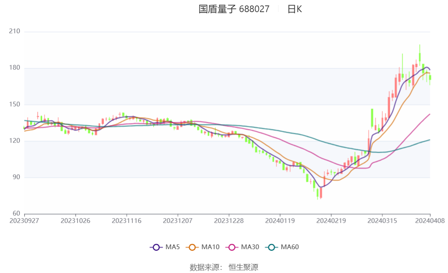
Task: Click the 20231228 x-axis date
Action: tap(229, 221)
